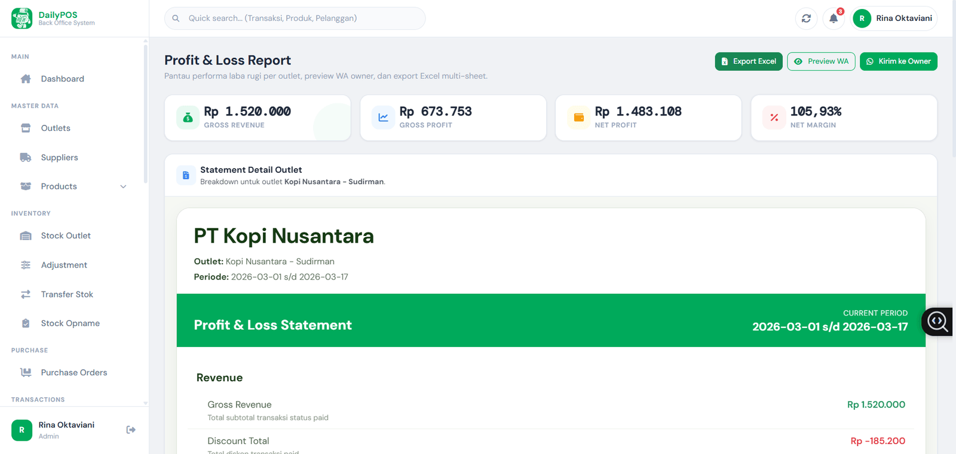Click the Net Margin percent icon
Screen dimensions: 956x454
[774, 118]
